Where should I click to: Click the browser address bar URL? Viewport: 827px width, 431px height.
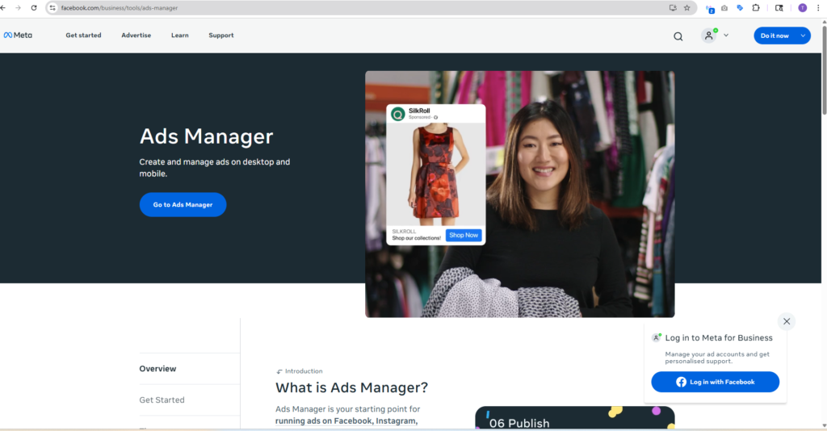coord(120,8)
